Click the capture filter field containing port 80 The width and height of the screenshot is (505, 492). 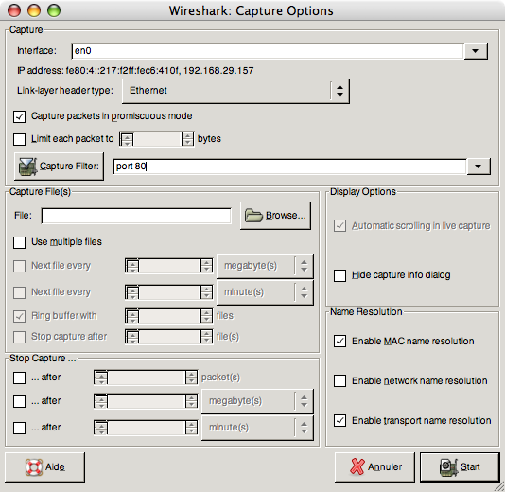(289, 167)
